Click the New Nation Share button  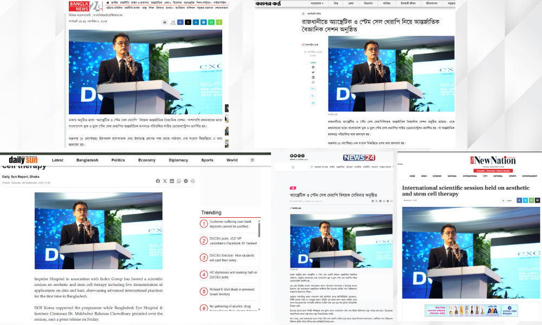[507, 200]
